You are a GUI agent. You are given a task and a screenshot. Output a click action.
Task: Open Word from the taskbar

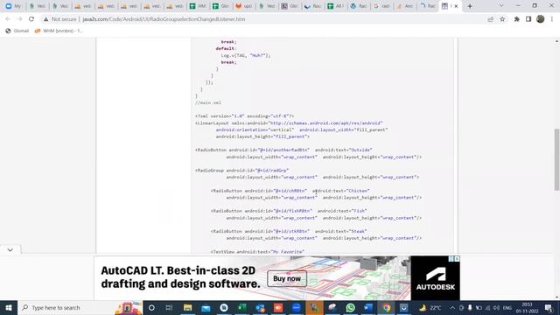click(x=367, y=308)
